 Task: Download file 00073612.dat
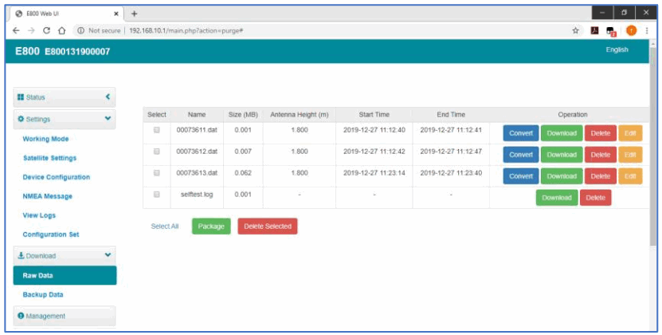(x=562, y=155)
